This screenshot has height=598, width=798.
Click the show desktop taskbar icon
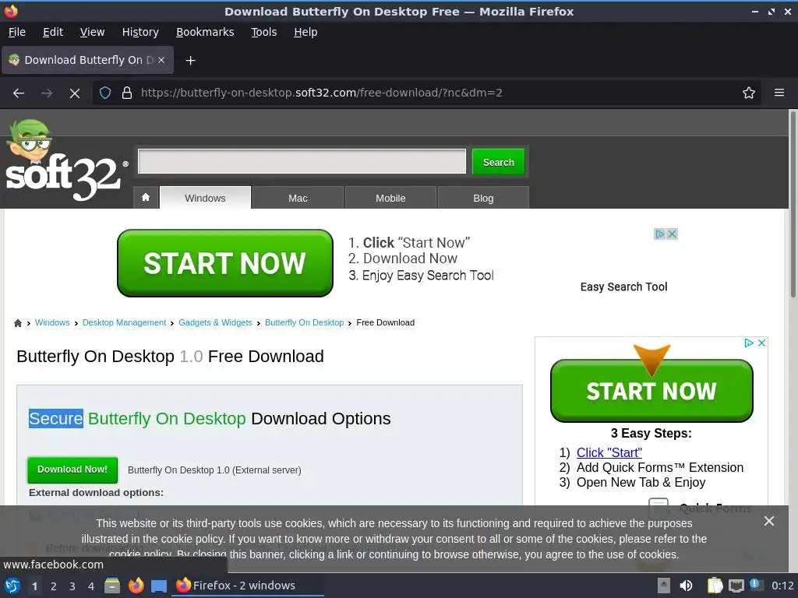(159, 586)
